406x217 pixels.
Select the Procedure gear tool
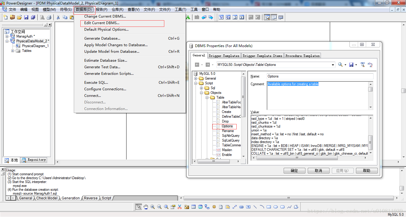214,207
